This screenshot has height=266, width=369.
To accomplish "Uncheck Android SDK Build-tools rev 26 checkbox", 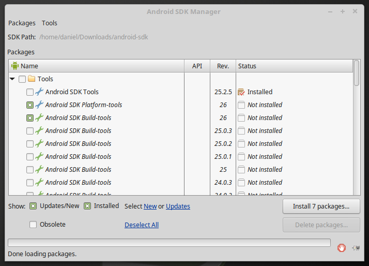I will click(30, 118).
